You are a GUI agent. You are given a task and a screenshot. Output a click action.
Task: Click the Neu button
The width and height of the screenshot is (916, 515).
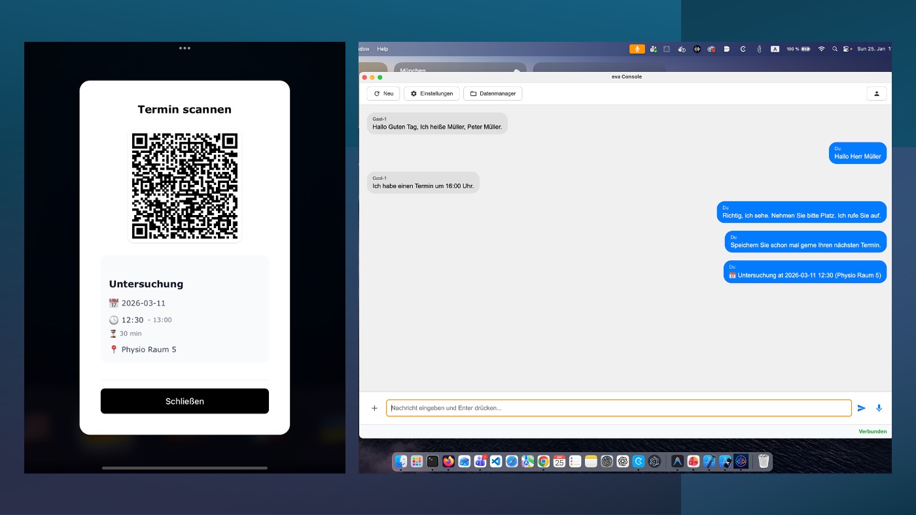(383, 93)
